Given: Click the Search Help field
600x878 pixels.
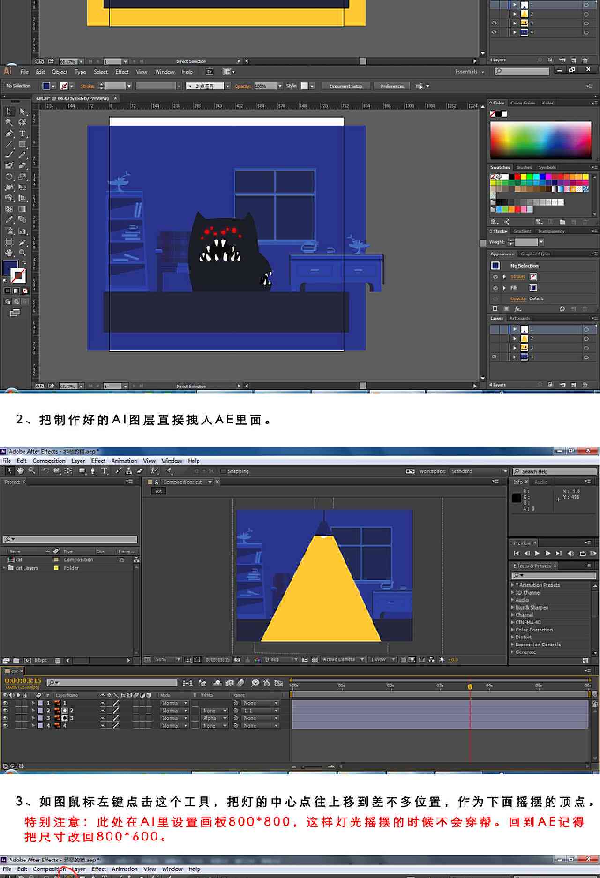Looking at the screenshot, I should tap(555, 471).
